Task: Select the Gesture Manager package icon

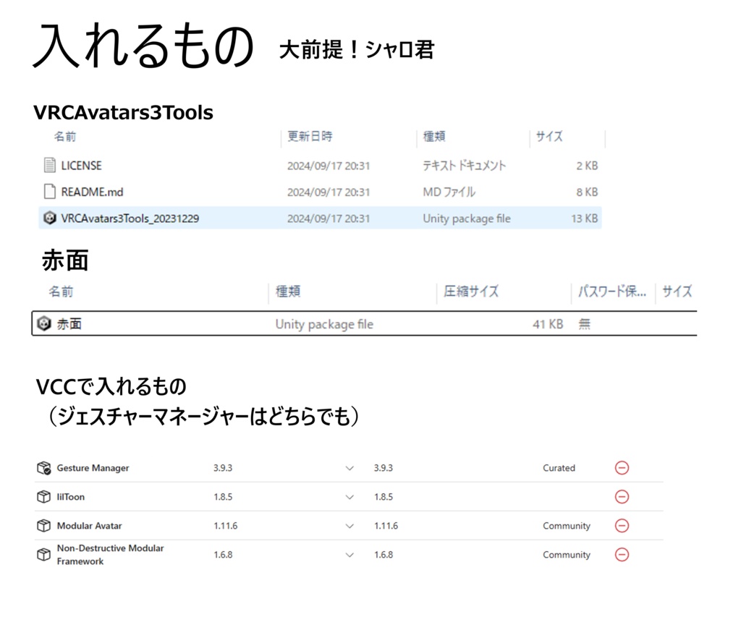Action: click(43, 468)
